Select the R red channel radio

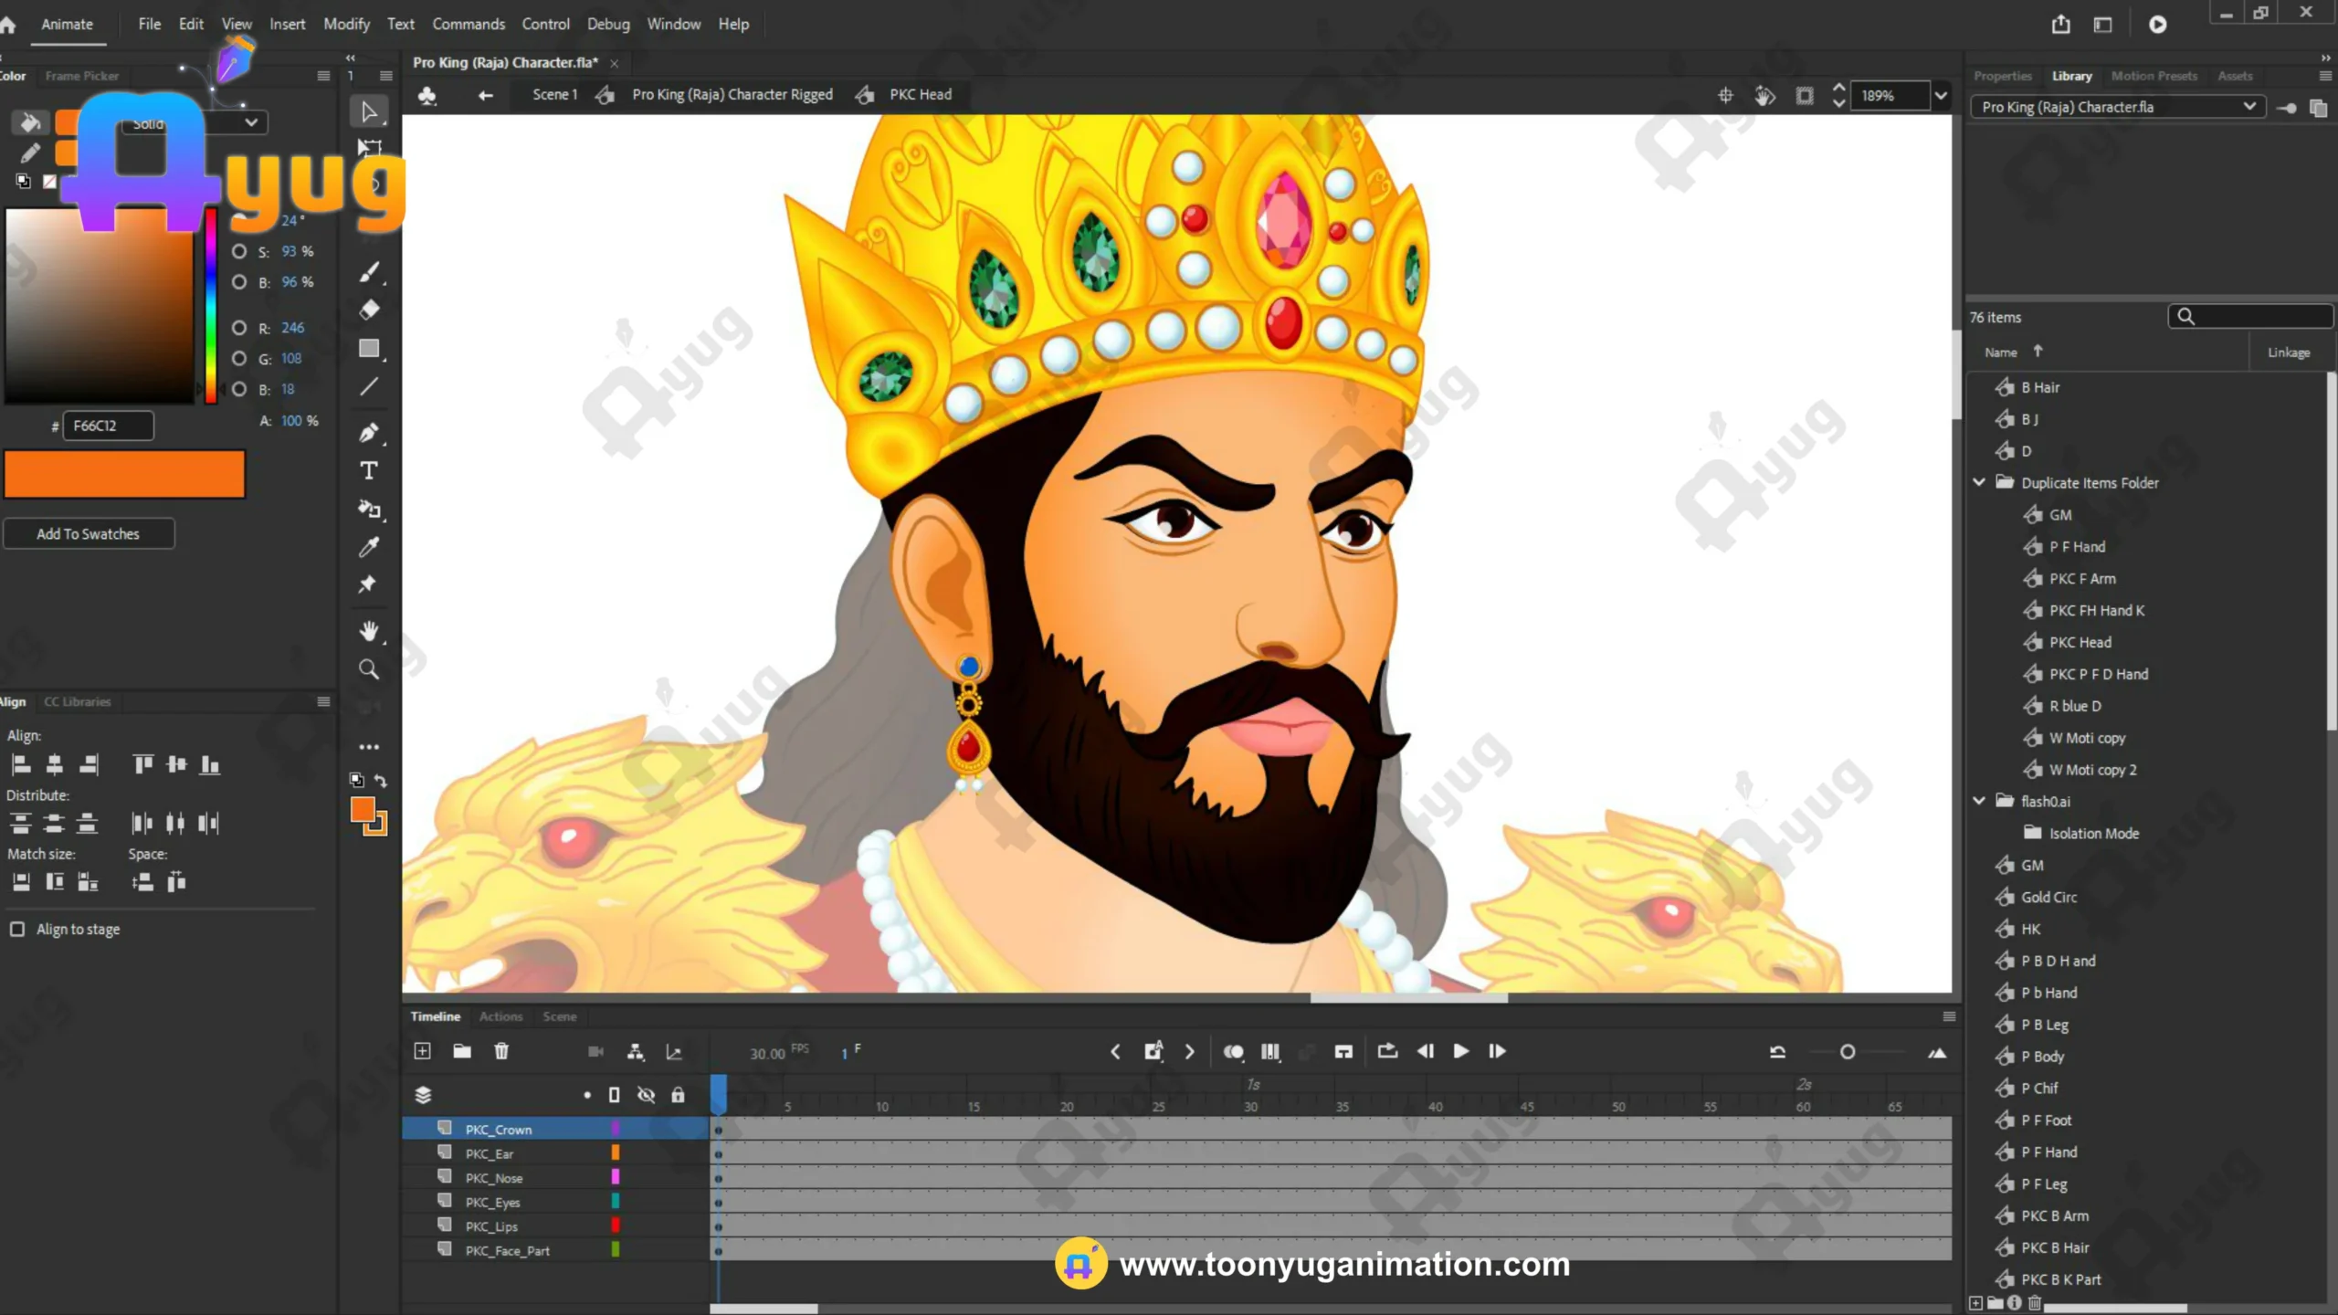pos(239,328)
